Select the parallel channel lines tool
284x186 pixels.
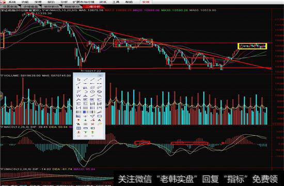point(92,88)
